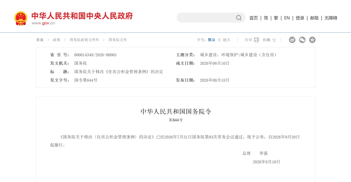The image size is (351, 182).
Task: Open the 登录 login link
Action: [300, 18]
